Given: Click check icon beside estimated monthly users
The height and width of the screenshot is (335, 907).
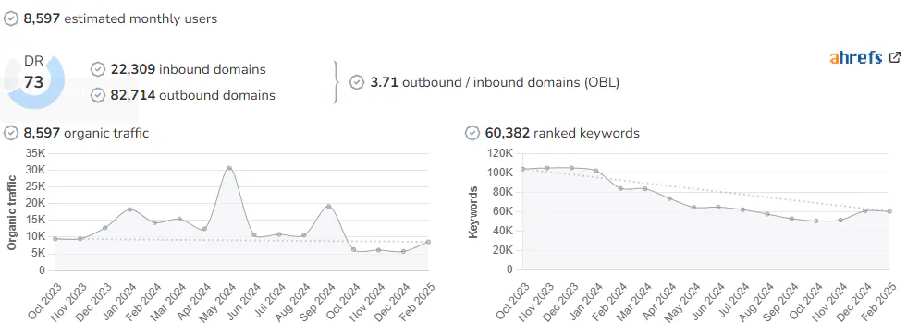Looking at the screenshot, I should tap(11, 18).
